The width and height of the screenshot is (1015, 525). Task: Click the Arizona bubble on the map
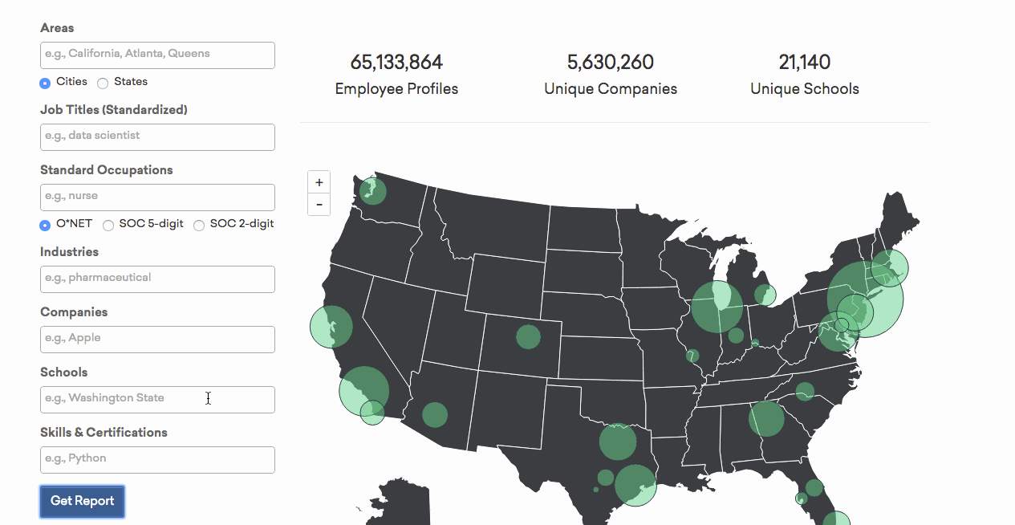click(x=434, y=415)
